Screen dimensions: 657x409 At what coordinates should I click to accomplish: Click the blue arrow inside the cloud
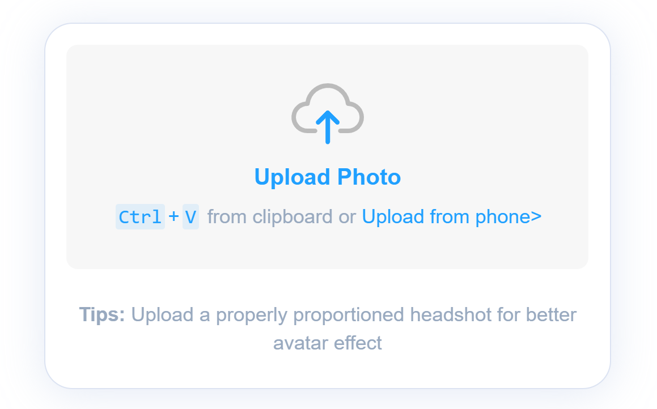(328, 126)
